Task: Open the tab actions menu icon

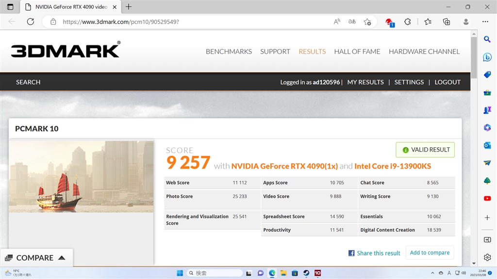Action: click(x=10, y=7)
